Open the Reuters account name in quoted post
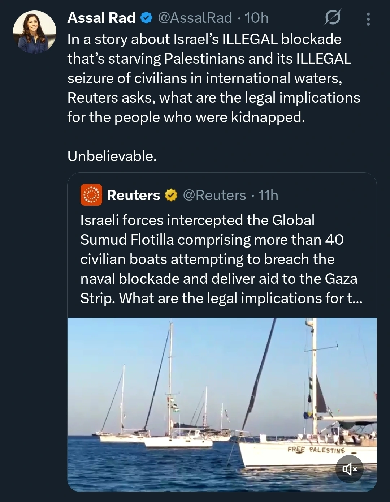This screenshot has height=502, width=390. (x=133, y=196)
